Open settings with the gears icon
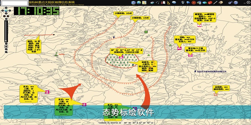This screenshot has height=125, width=251. pos(231,3)
